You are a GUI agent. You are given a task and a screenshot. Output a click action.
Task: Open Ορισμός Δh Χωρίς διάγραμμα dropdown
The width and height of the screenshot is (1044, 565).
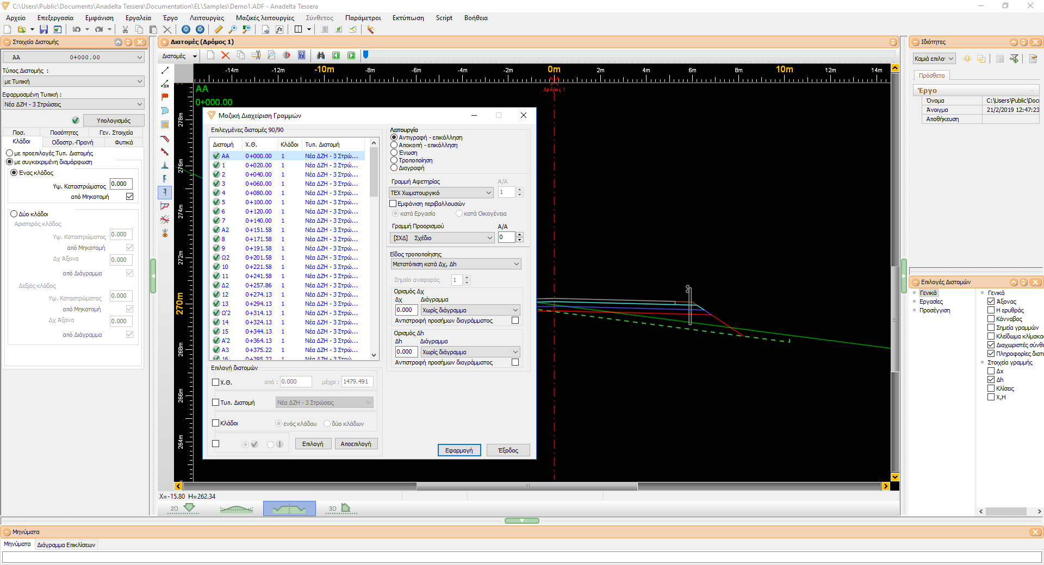point(470,352)
